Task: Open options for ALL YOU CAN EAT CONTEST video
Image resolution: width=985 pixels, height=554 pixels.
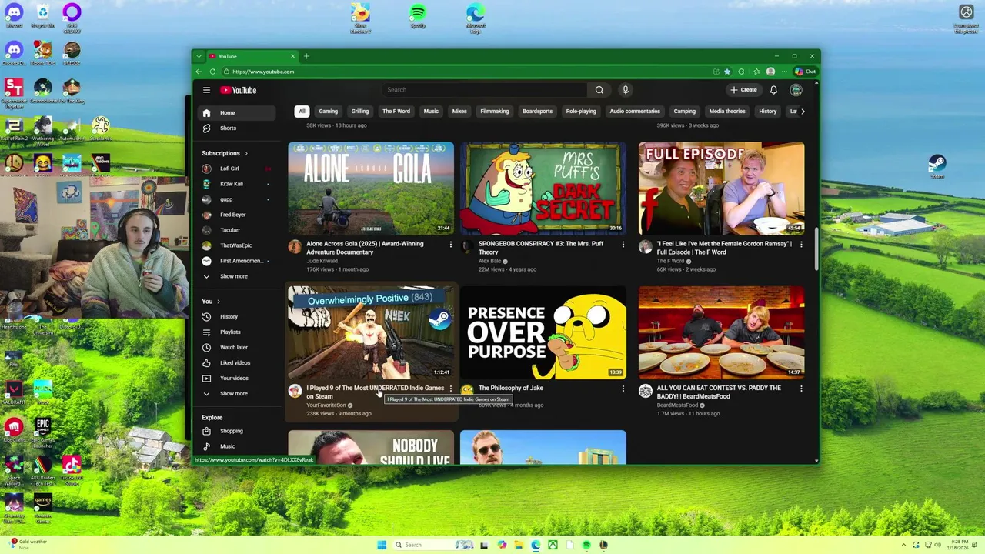Action: coord(801,389)
